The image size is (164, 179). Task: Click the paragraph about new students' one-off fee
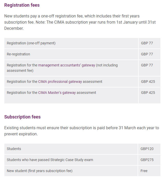[x=80, y=22]
